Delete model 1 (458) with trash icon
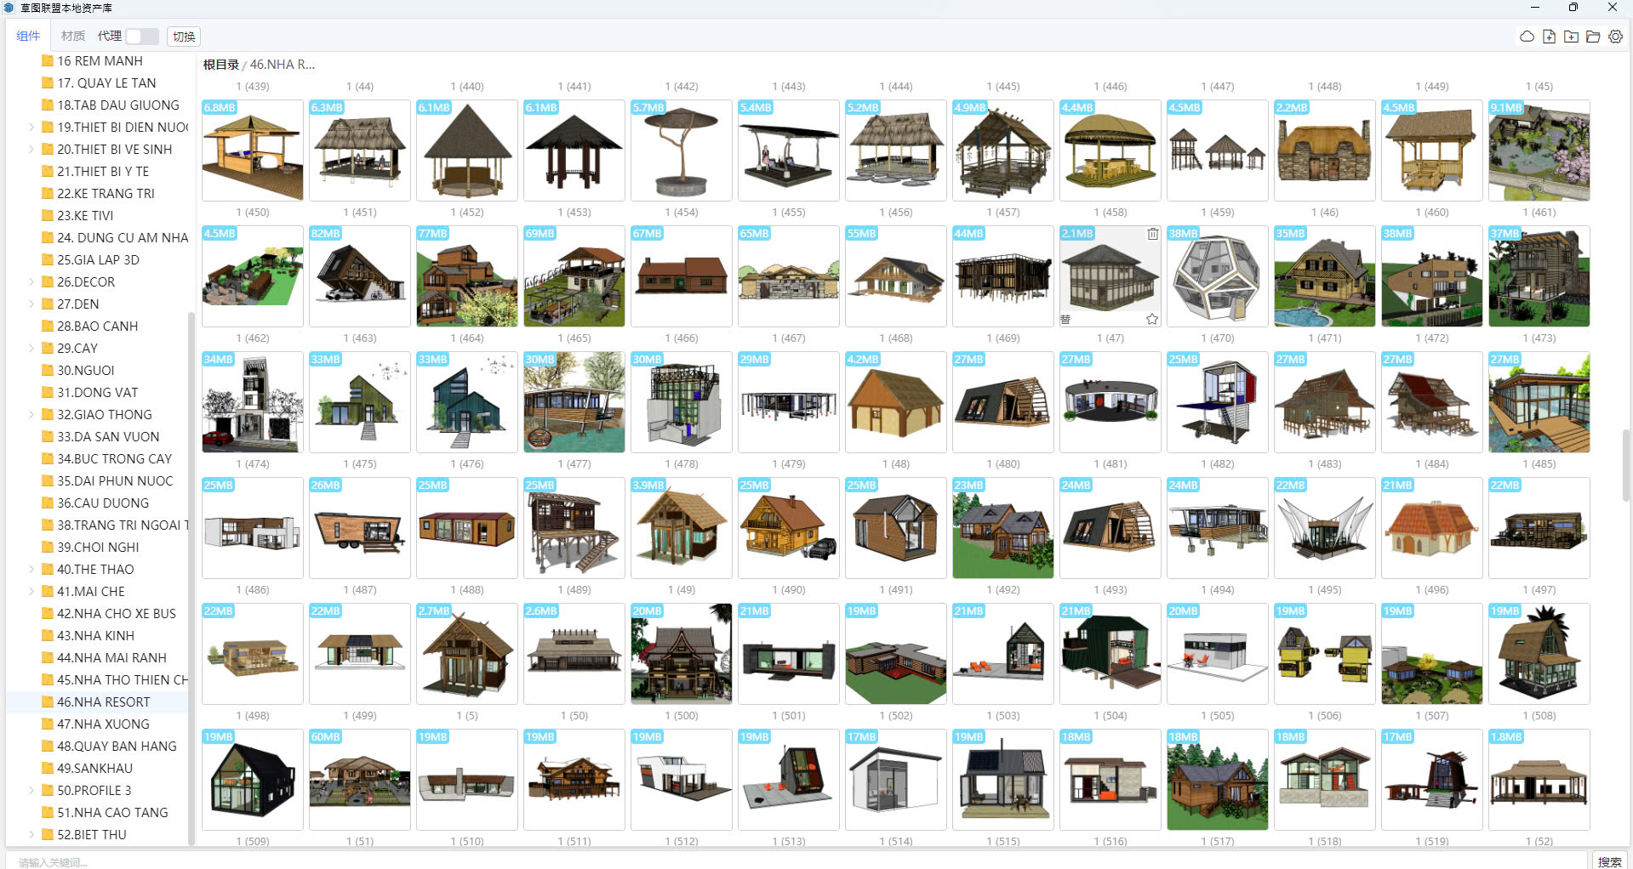The image size is (1633, 869). (x=1152, y=234)
